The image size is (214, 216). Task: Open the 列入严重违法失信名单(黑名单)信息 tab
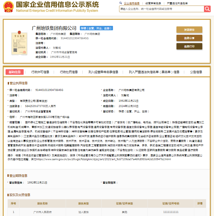(x=154, y=72)
